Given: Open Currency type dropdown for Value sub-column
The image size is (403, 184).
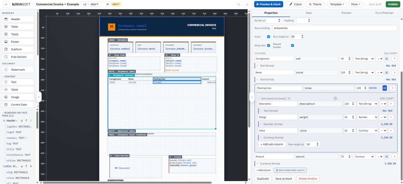Looking at the screenshot, I should 367,131.
